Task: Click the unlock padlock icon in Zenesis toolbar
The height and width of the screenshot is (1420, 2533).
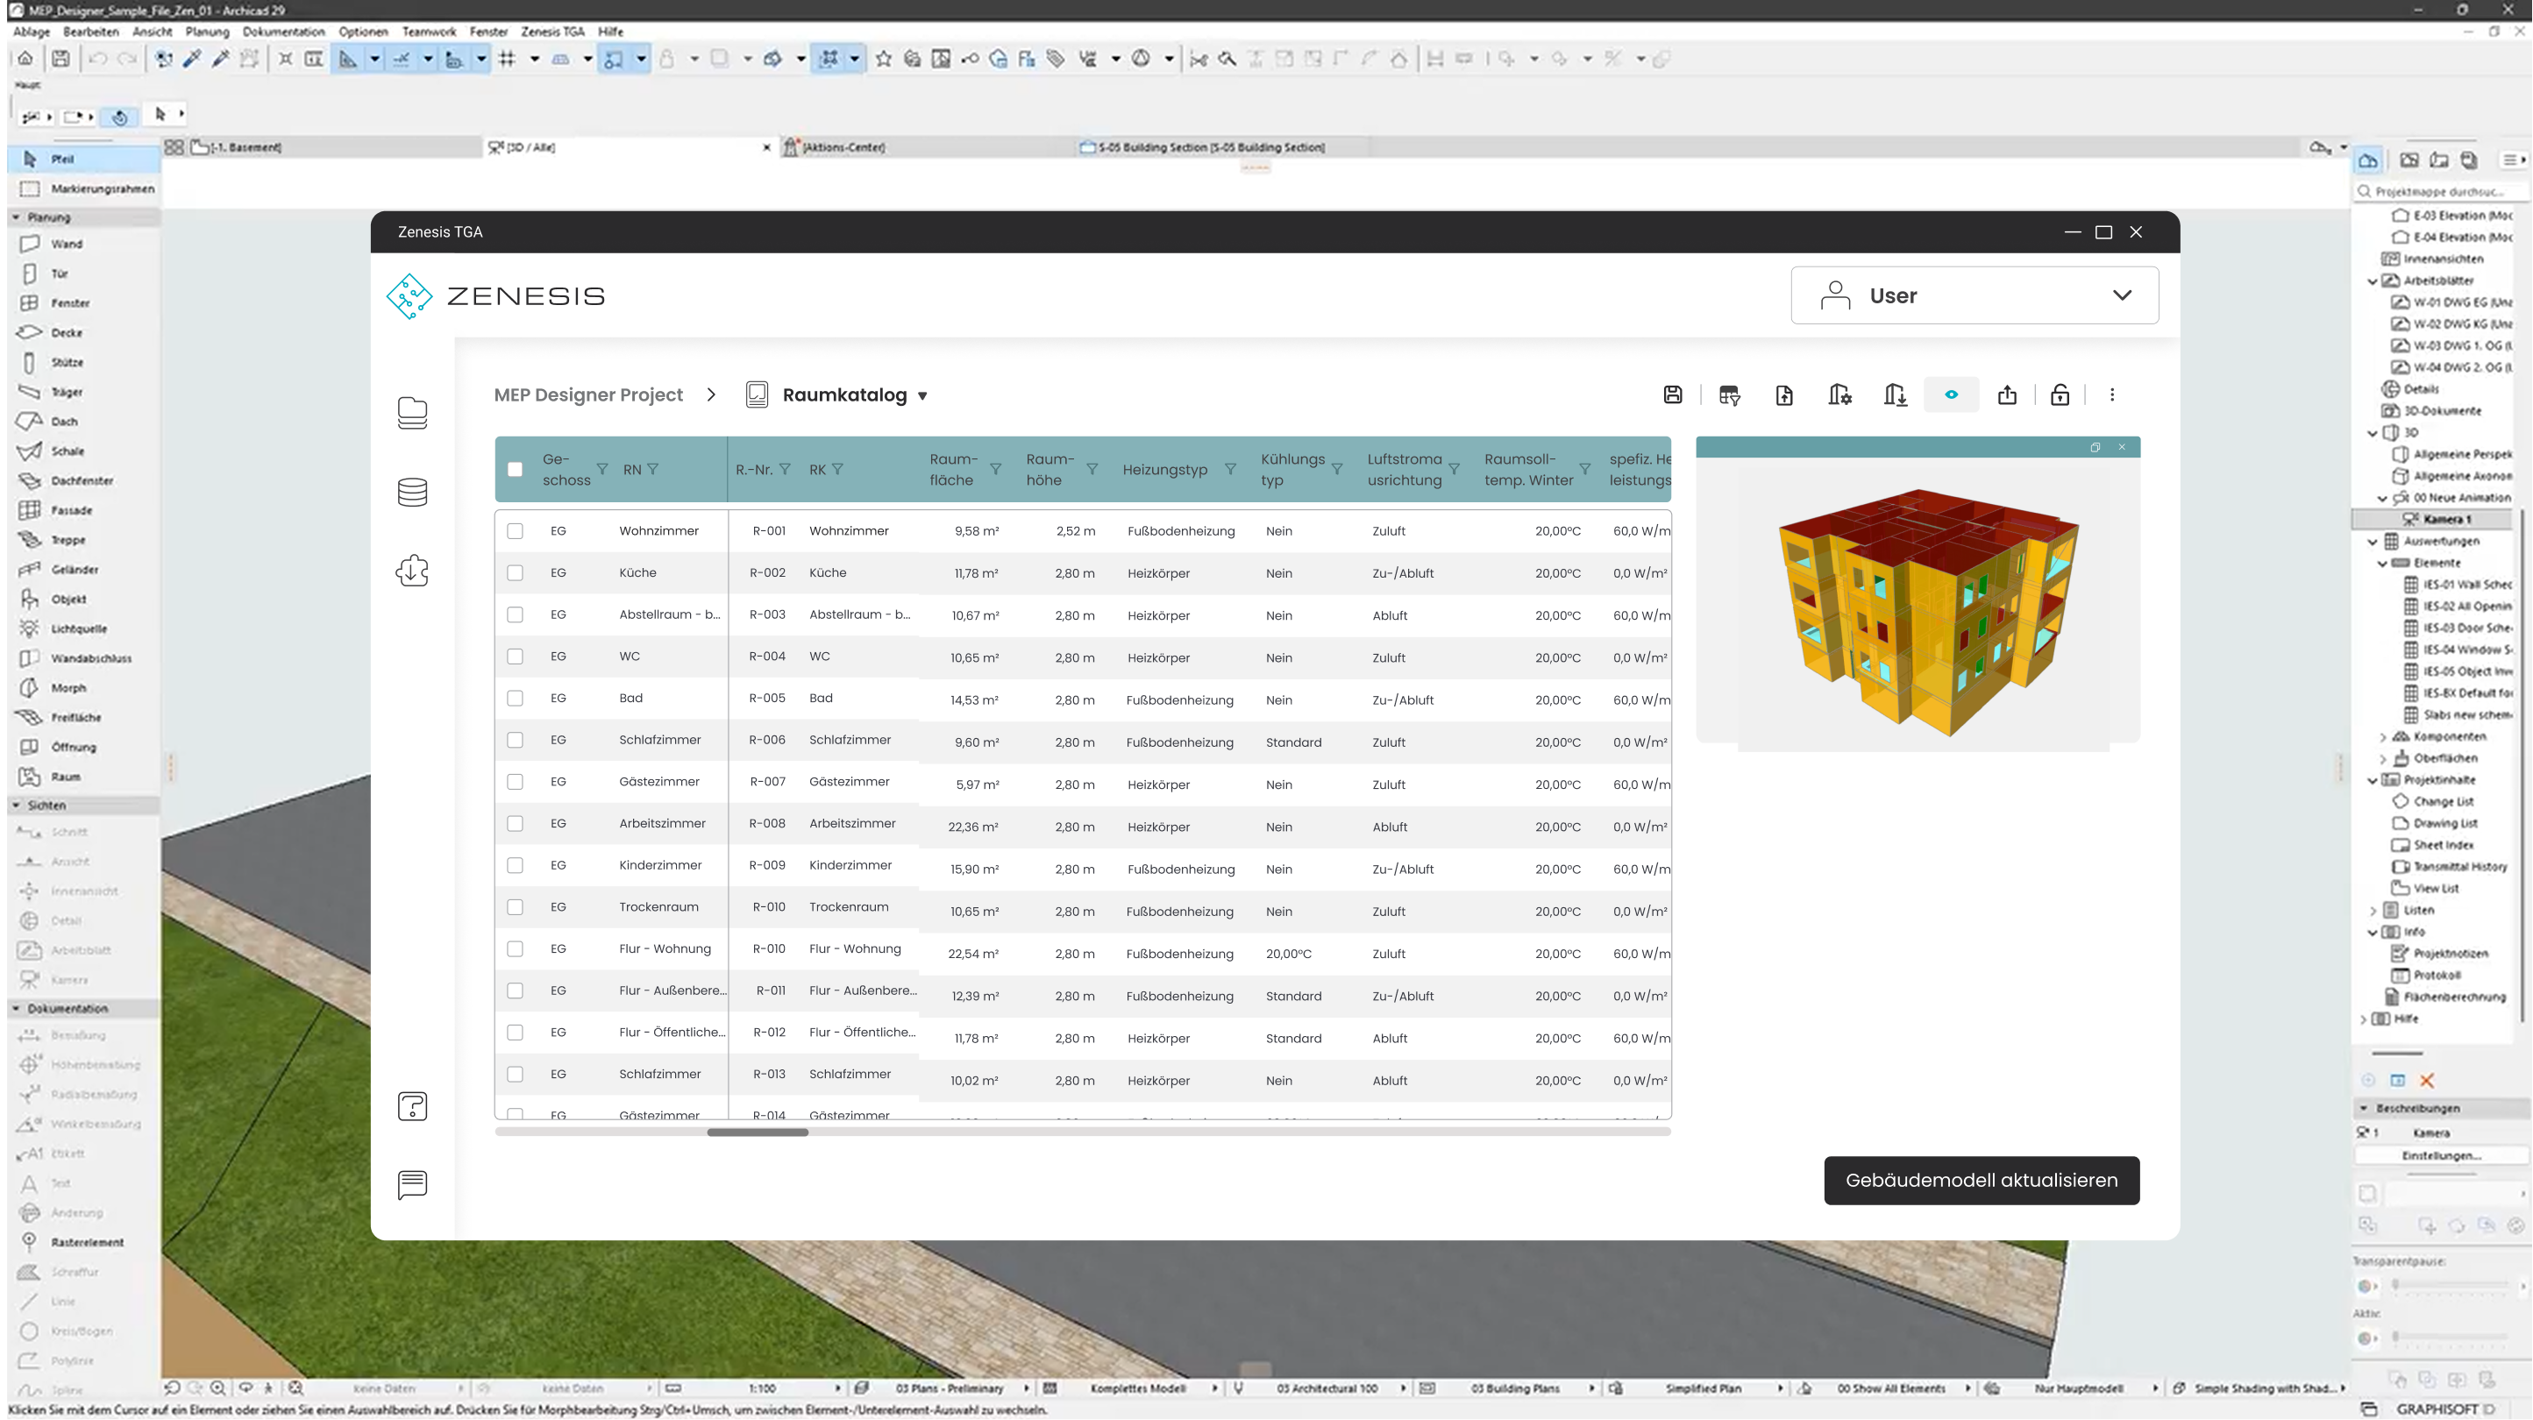Action: [2060, 394]
